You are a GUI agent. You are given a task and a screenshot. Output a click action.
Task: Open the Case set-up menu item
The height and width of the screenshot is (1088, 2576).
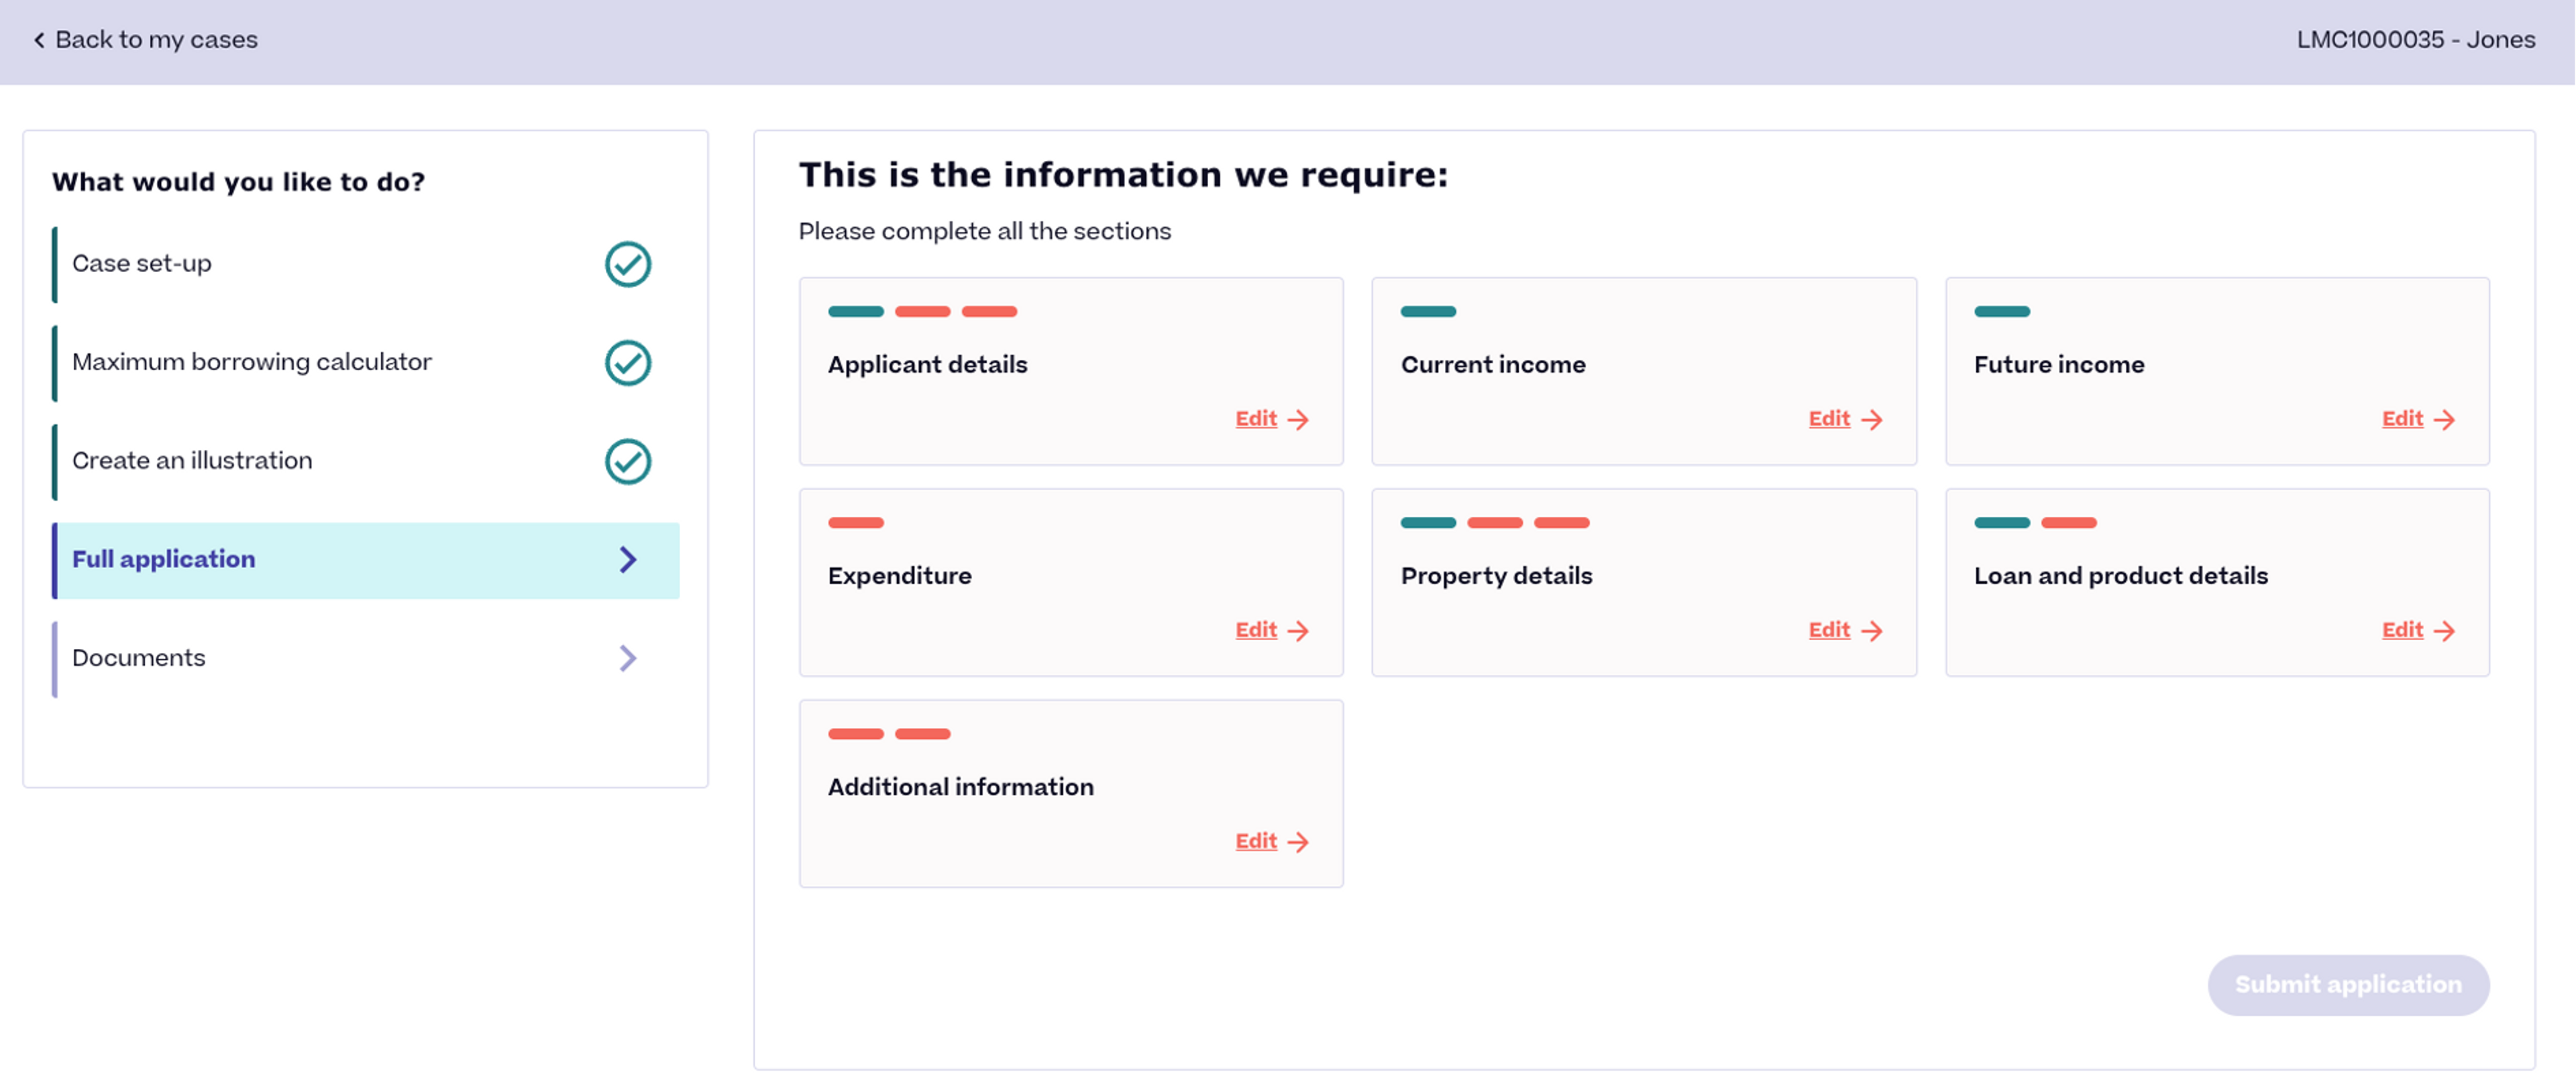pos(142,263)
